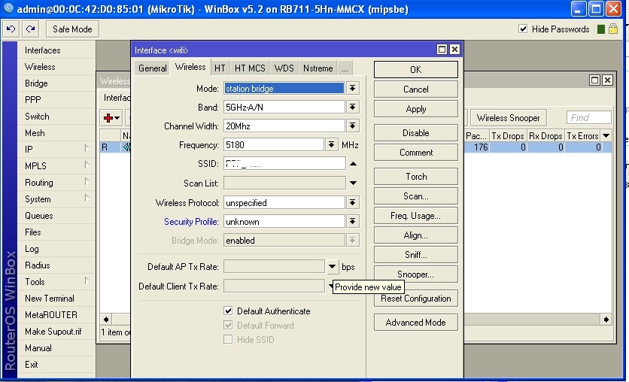The height and width of the screenshot is (382, 629).
Task: Open Log in the sidebar
Action: (x=56, y=248)
